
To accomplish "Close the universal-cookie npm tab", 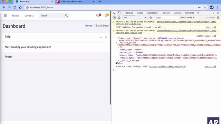I will (x=93, y=1).
